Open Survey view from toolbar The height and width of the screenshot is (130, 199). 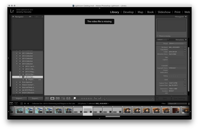pos(63,98)
